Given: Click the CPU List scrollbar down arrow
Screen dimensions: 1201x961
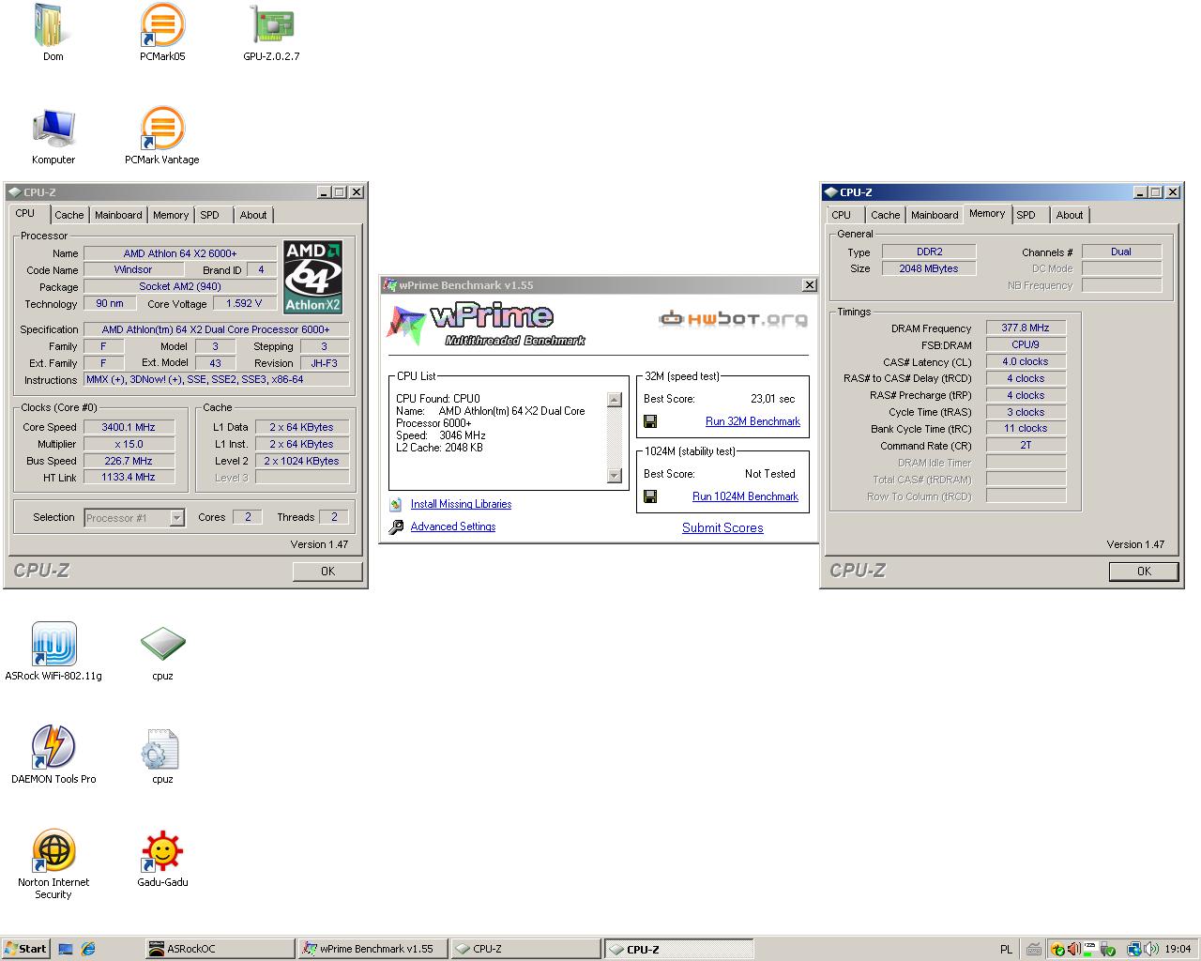Looking at the screenshot, I should [615, 476].
